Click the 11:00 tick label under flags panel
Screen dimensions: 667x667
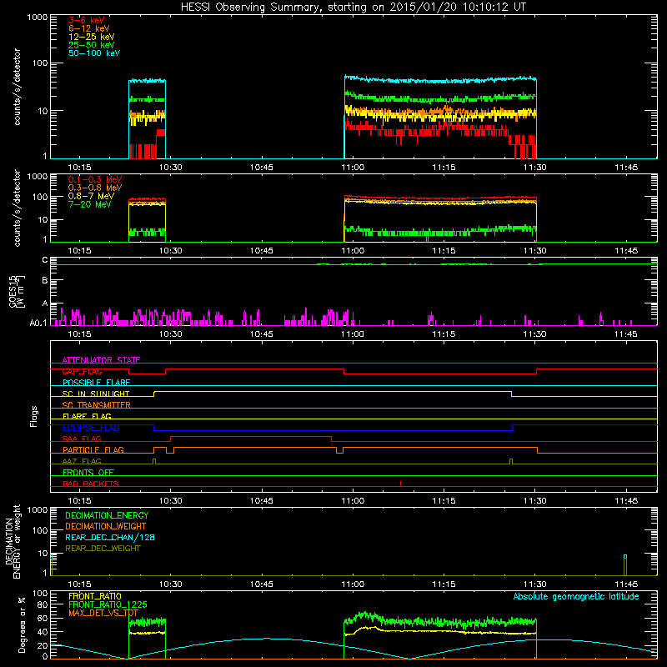[x=353, y=501]
